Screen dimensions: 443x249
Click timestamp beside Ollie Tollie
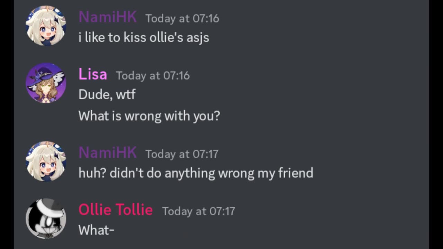199,211
